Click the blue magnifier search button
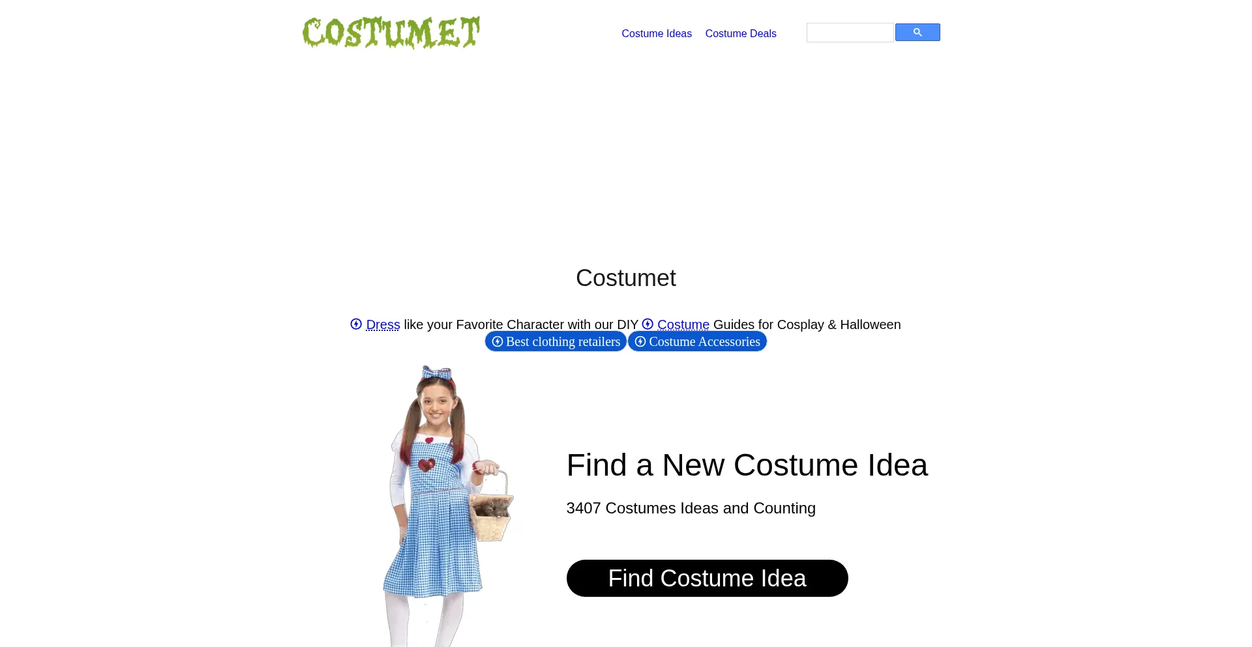 click(x=917, y=33)
